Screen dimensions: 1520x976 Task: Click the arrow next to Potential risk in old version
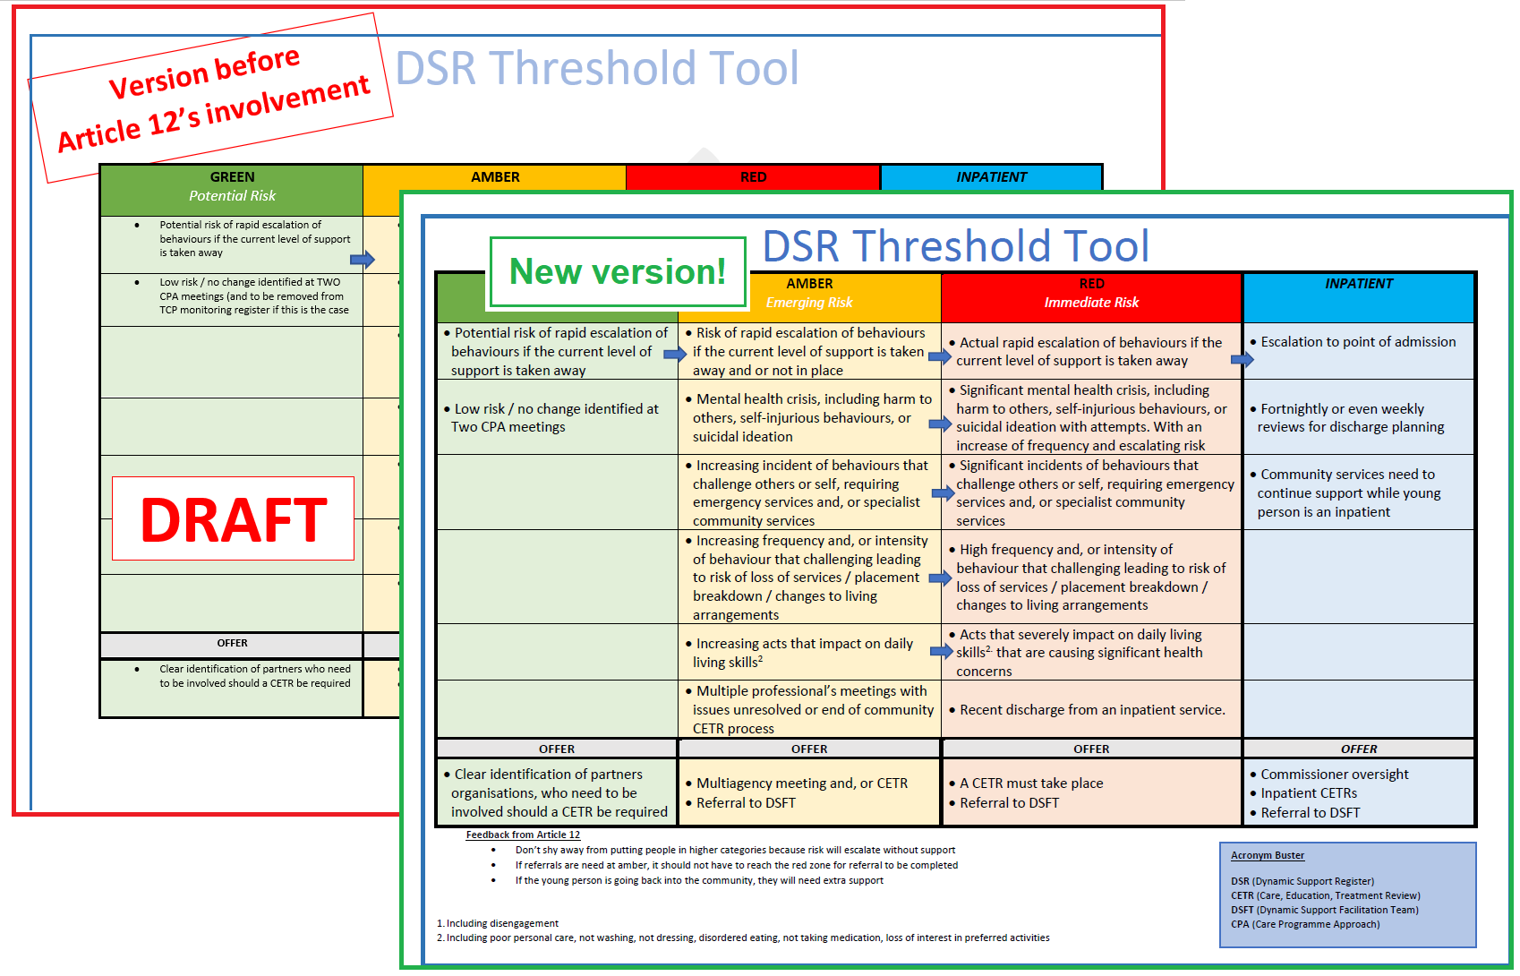tap(362, 258)
